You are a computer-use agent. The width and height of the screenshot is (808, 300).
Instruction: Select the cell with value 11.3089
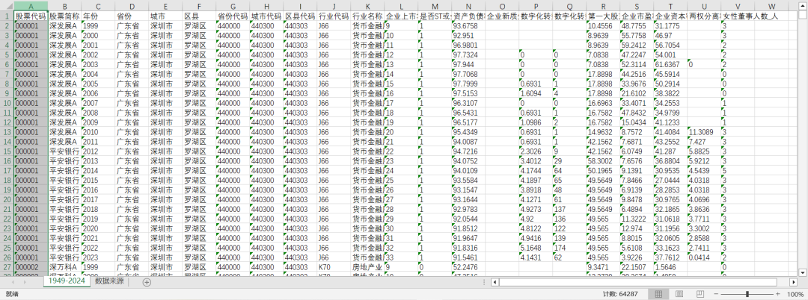coord(703,132)
